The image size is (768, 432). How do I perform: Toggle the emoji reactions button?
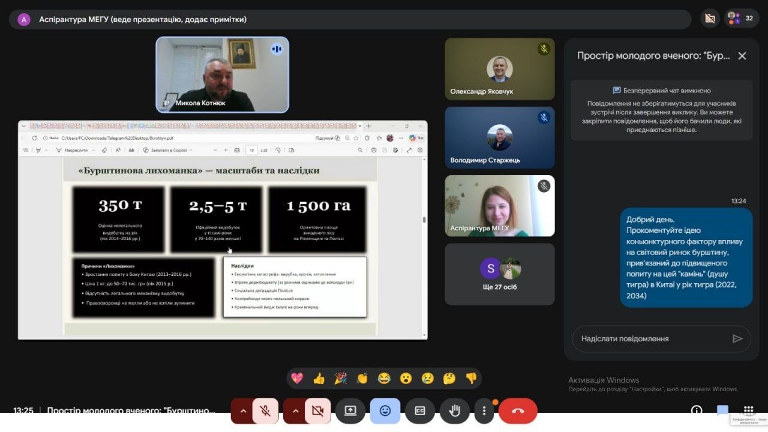[385, 411]
